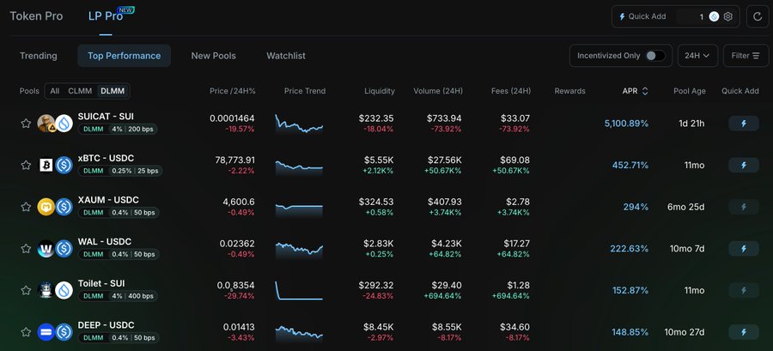Image resolution: width=773 pixels, height=351 pixels.
Task: Open xBTC - USDC pool name
Action: coord(106,158)
